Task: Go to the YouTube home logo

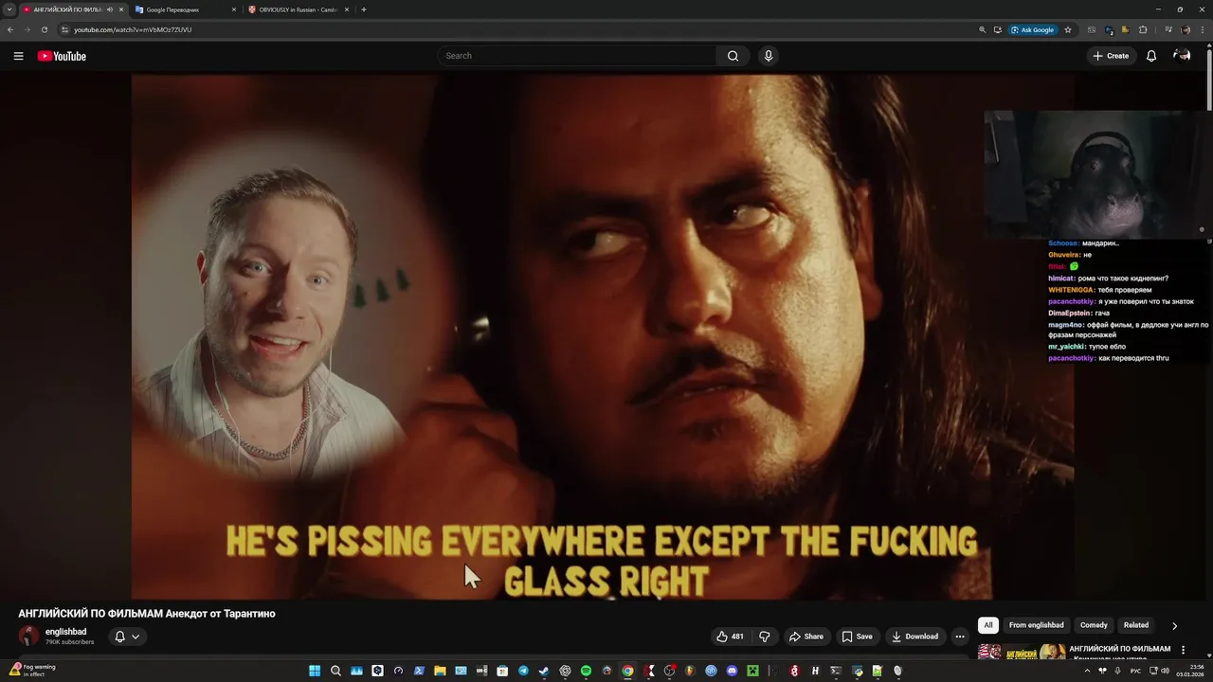Action: click(62, 56)
